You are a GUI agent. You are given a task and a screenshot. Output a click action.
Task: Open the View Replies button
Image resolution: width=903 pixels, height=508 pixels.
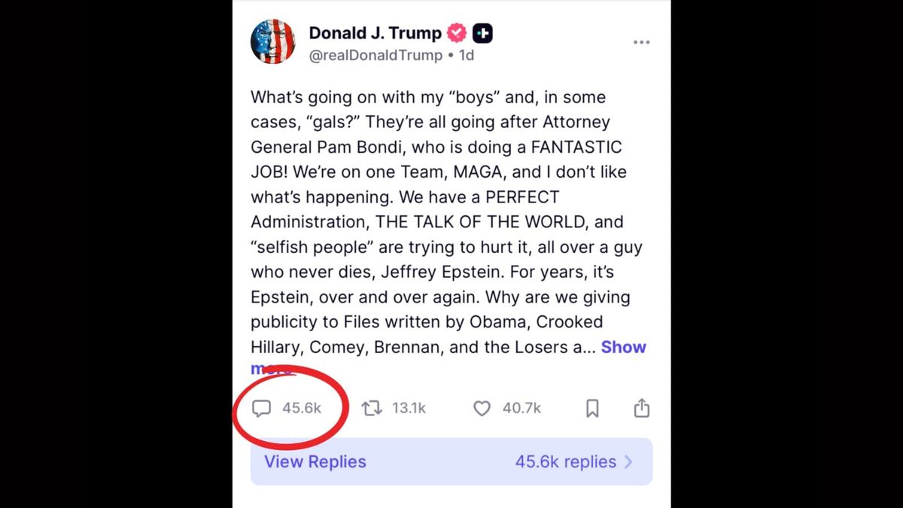tap(314, 461)
